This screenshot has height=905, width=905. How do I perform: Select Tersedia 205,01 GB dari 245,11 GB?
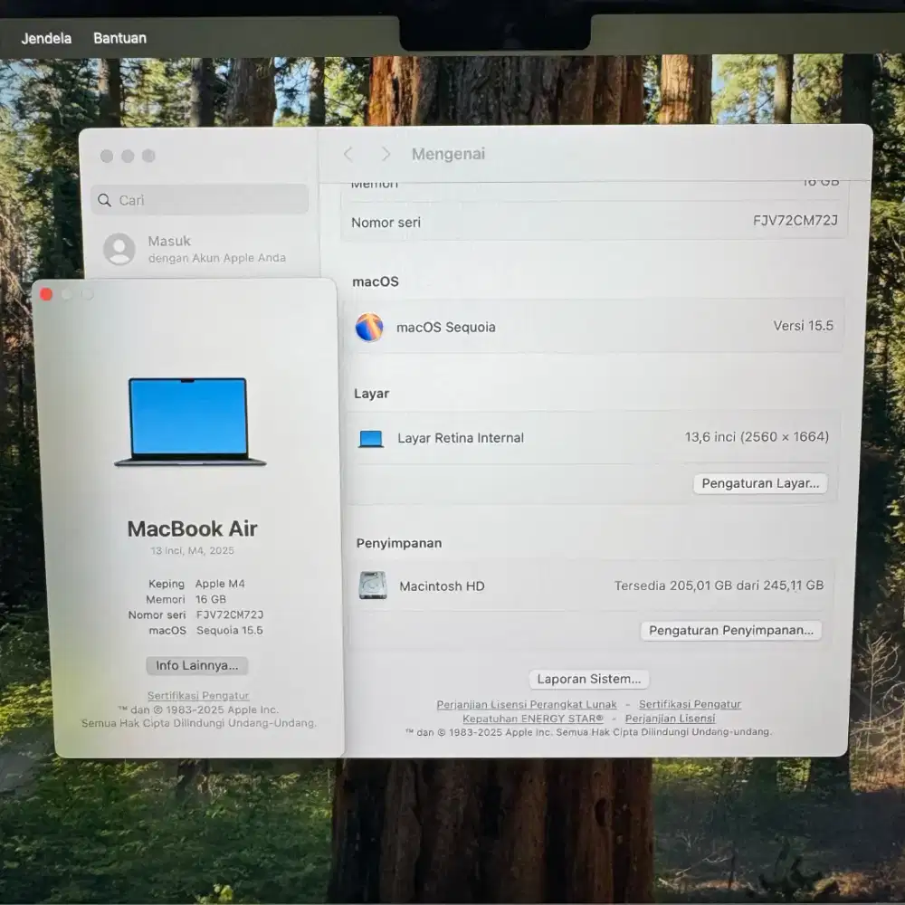tap(719, 586)
